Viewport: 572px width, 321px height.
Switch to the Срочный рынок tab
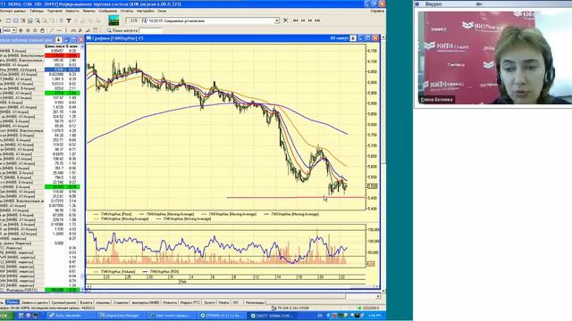[x=63, y=302]
